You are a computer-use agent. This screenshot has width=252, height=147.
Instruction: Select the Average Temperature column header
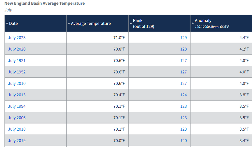(x=97, y=23)
